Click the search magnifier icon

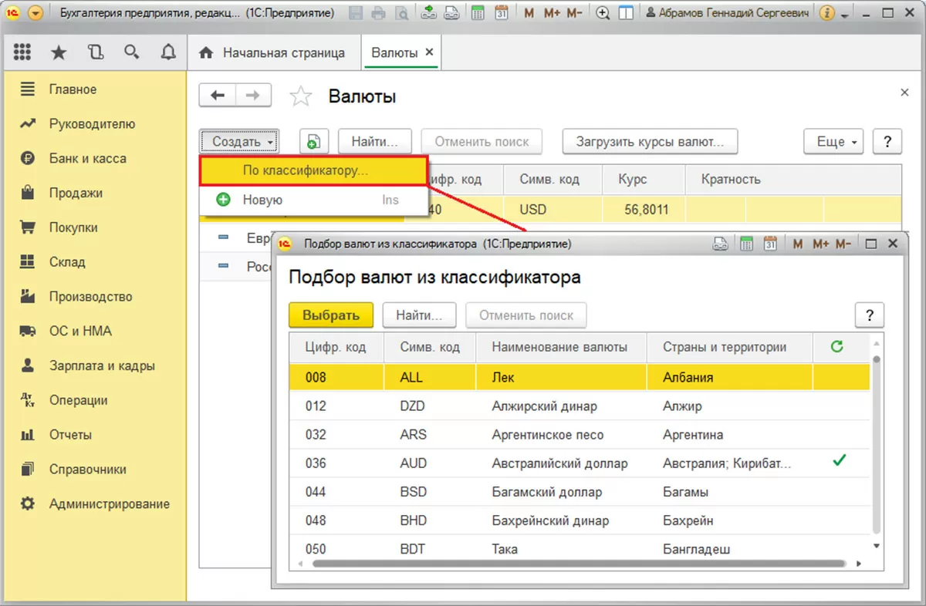point(132,52)
